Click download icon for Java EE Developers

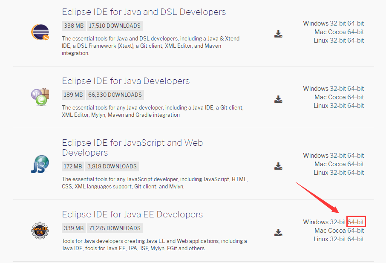[x=278, y=232]
